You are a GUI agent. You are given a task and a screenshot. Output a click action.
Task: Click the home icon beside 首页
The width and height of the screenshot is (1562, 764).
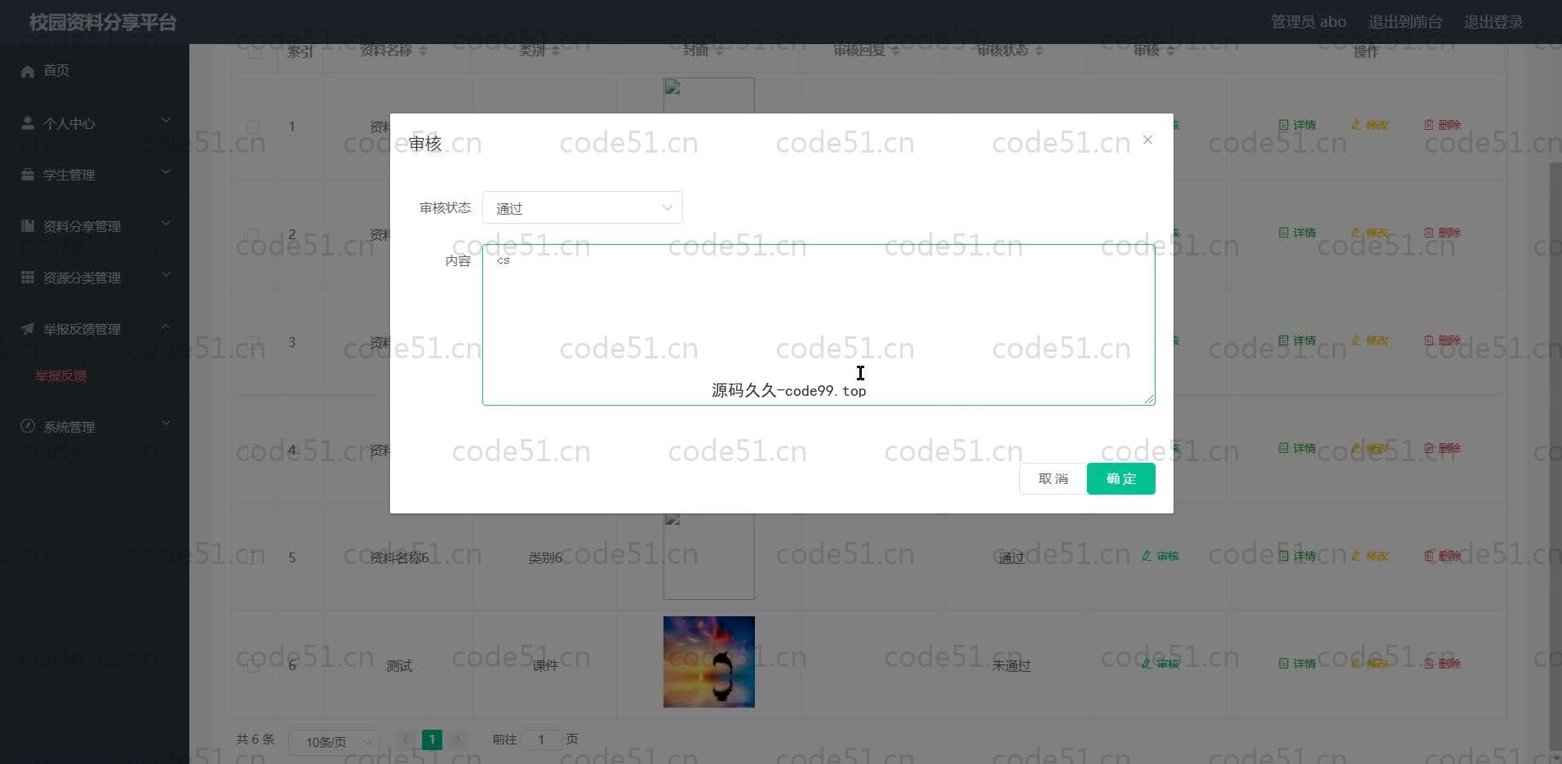click(x=28, y=71)
